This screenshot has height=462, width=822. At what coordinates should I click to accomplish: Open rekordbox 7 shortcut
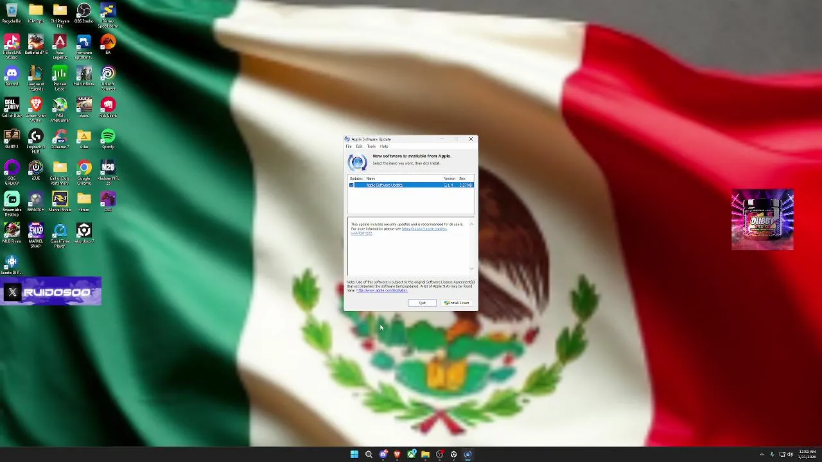pos(83,233)
